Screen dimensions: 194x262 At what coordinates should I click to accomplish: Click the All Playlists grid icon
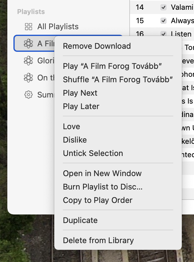click(28, 27)
